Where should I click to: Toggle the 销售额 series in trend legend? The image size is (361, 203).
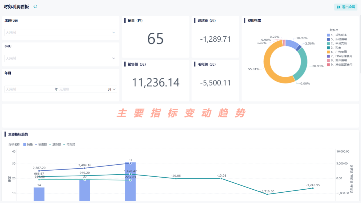tap(41, 145)
